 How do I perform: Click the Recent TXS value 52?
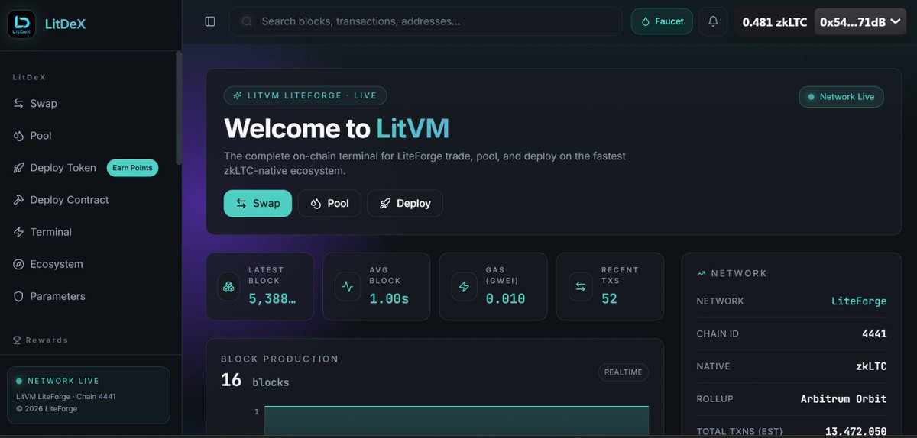click(609, 299)
